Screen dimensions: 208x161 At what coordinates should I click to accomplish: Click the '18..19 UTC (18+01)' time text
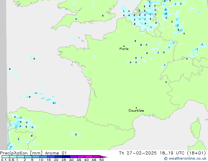coord(183,153)
